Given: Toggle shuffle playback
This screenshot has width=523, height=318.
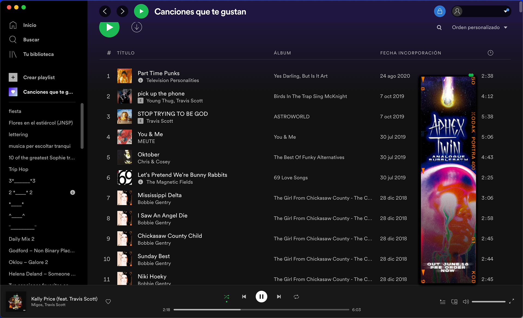Looking at the screenshot, I should click(226, 297).
